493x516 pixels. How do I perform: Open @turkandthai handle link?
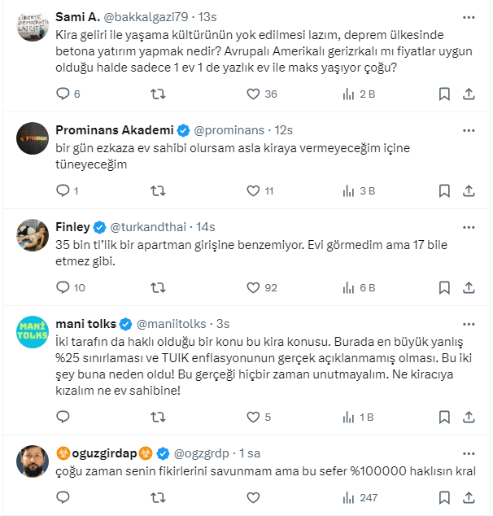pos(151,227)
